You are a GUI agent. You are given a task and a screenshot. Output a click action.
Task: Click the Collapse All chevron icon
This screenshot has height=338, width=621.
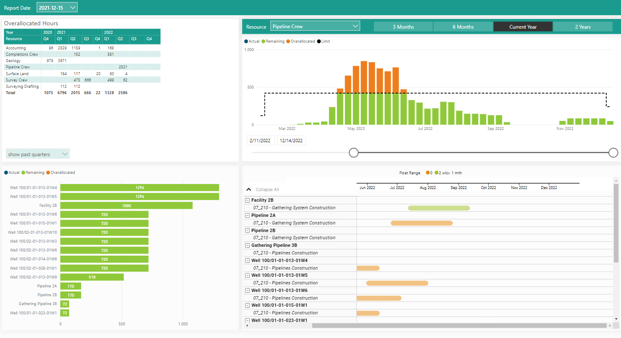tap(248, 189)
